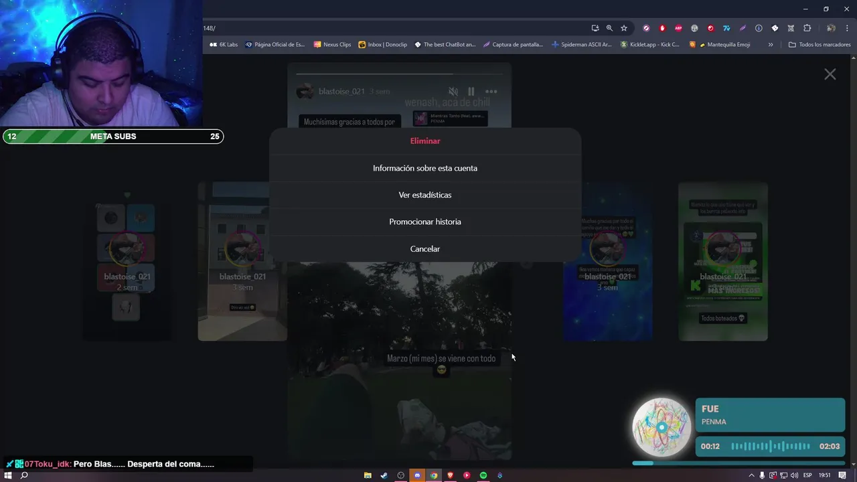Dismiss dialog with Cancelar

(425, 248)
